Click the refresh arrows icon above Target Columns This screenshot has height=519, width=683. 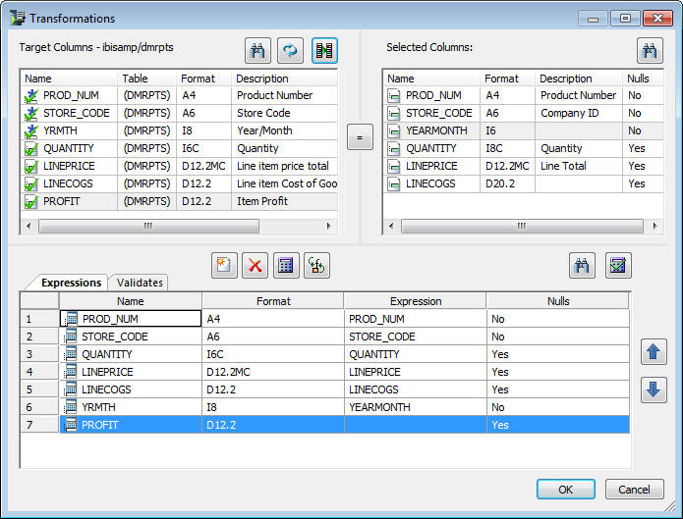point(291,50)
